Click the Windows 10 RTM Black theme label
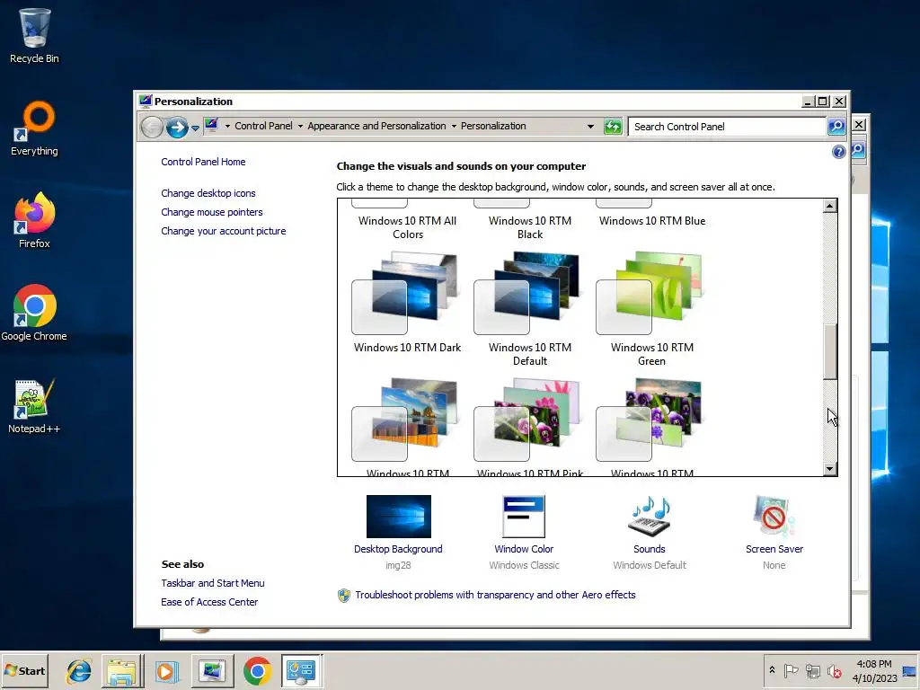This screenshot has height=690, width=920. coord(530,227)
